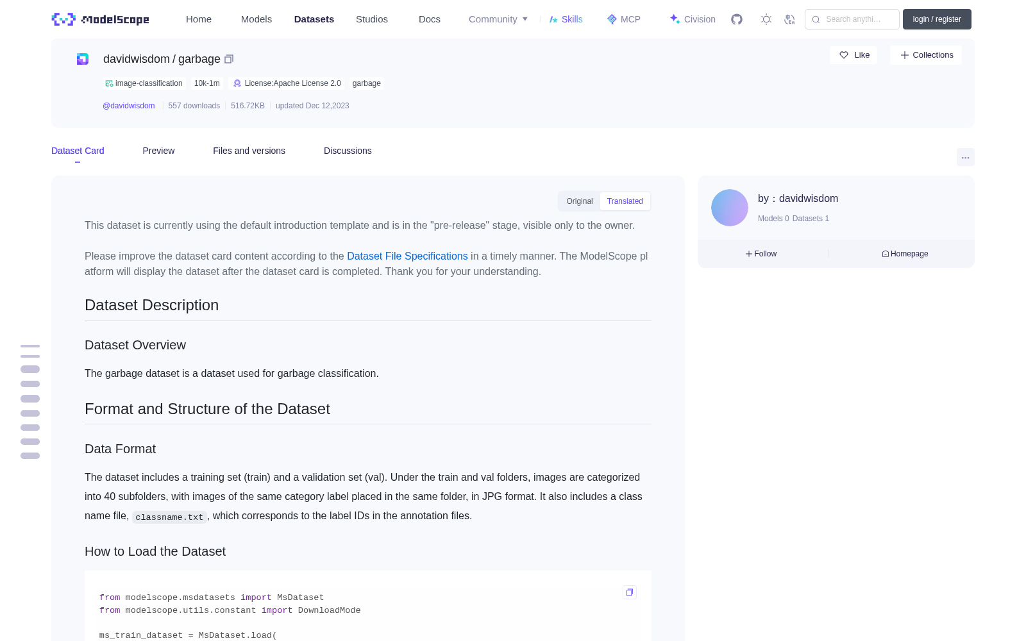This screenshot has width=1026, height=641.
Task: Expand the Community dropdown menu
Action: [x=498, y=19]
